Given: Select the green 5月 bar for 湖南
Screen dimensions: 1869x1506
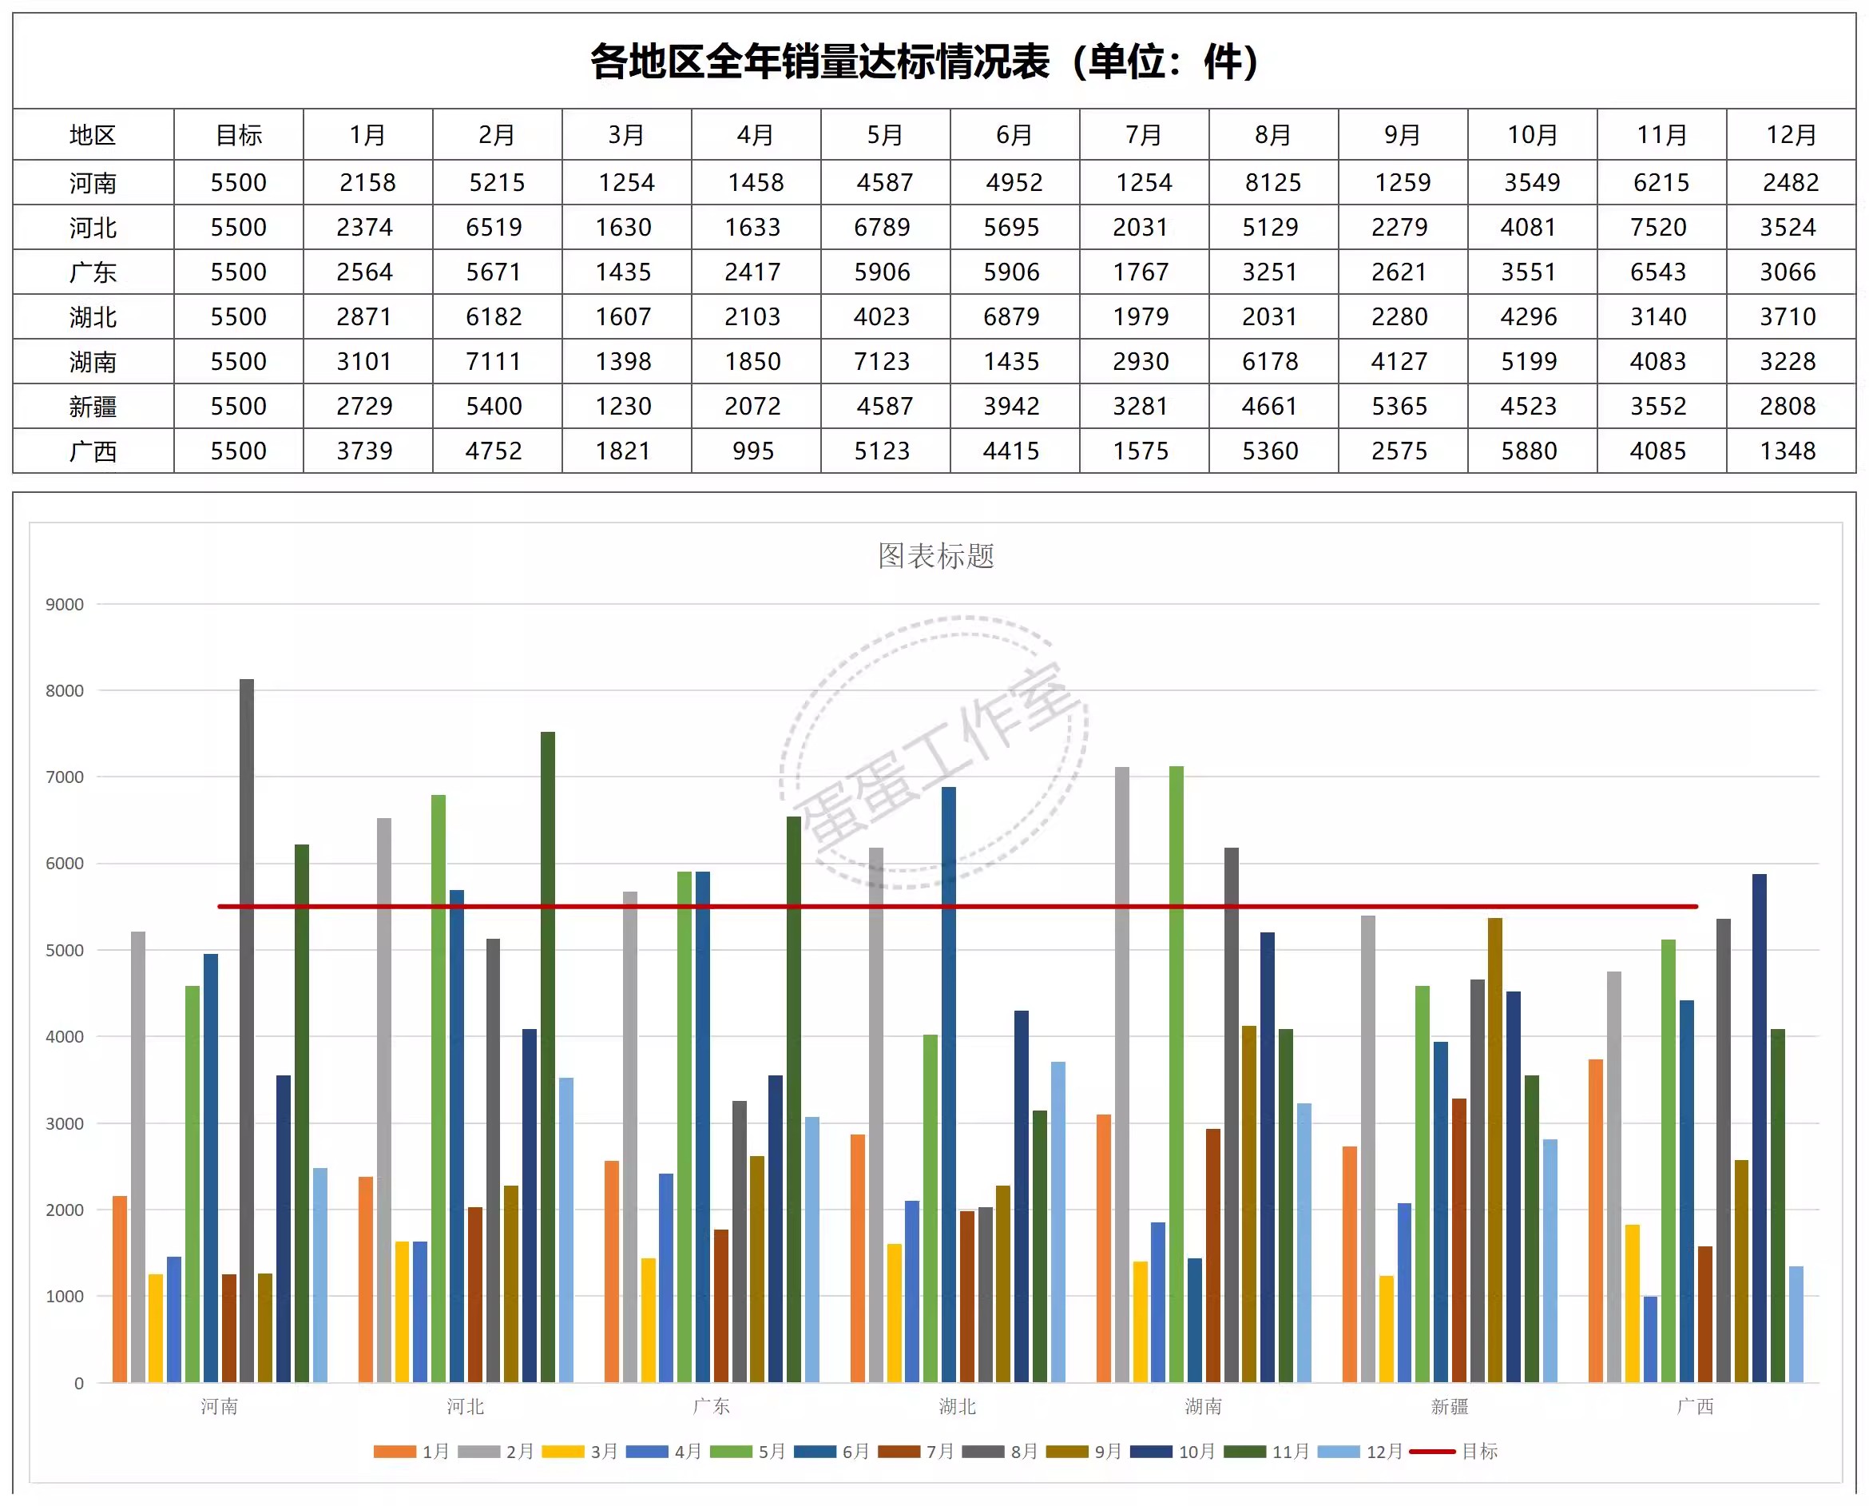Looking at the screenshot, I should 1177,1074.
